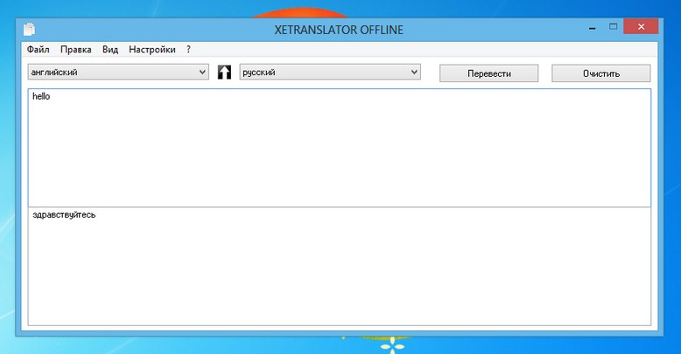Click the Перевести button

tap(488, 73)
